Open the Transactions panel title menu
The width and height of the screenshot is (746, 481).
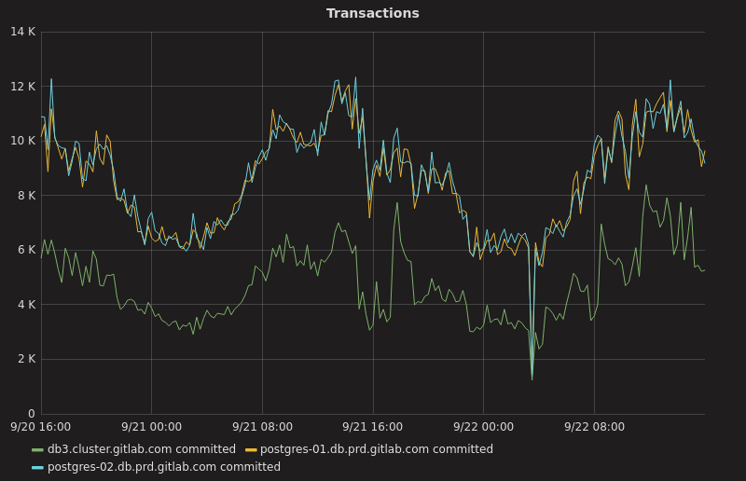tap(372, 13)
